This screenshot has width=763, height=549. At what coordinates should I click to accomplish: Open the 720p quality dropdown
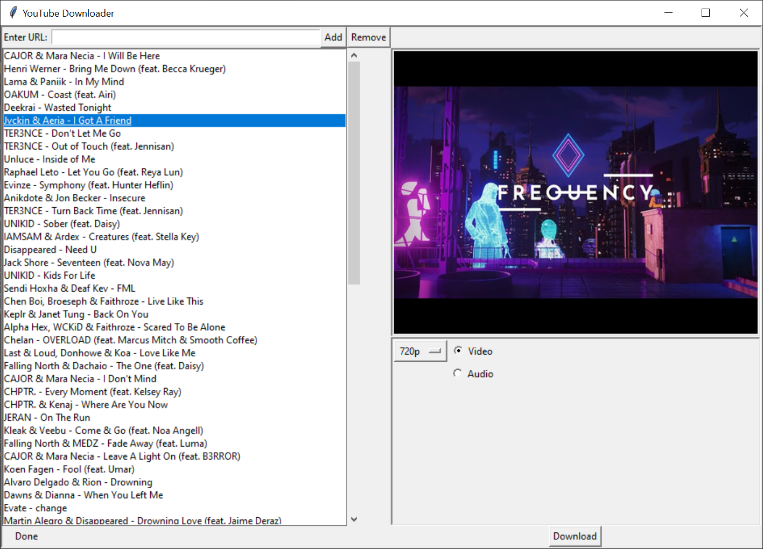click(x=420, y=350)
